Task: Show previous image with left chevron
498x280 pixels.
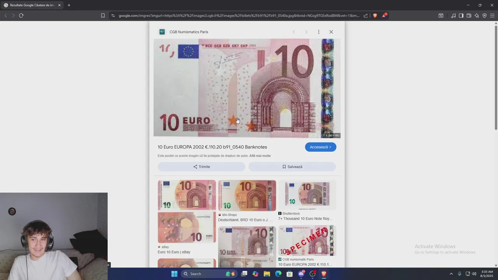Action: (x=294, y=32)
